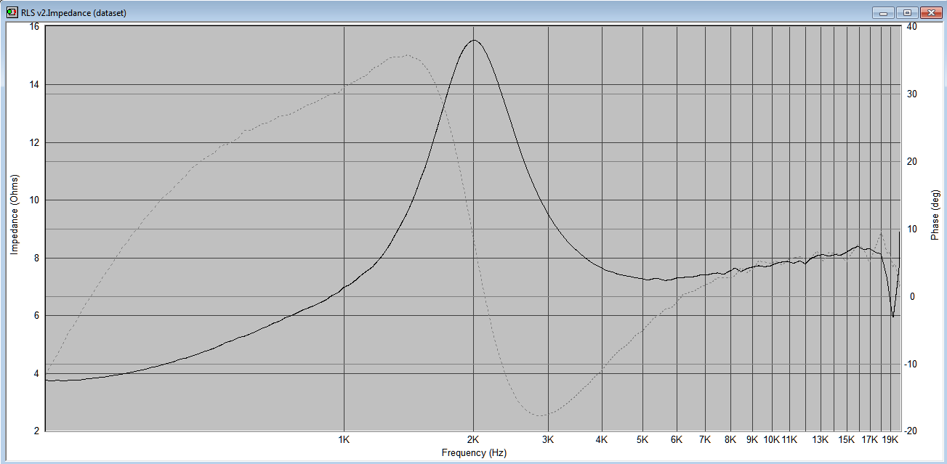Image resolution: width=947 pixels, height=464 pixels.
Task: Click the 9K frequency tick label
Action: coord(752,439)
